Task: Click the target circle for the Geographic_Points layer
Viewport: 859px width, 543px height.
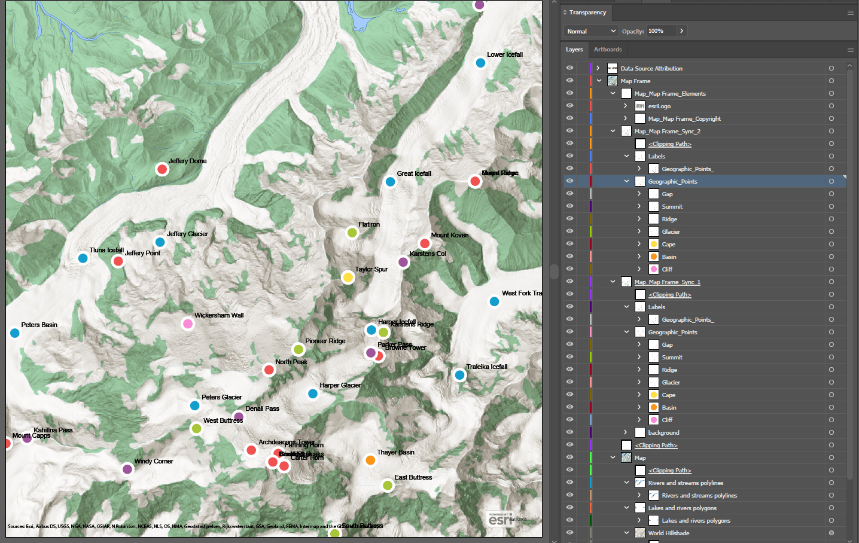Action: [x=831, y=181]
